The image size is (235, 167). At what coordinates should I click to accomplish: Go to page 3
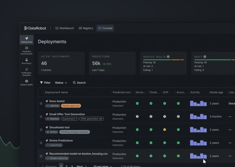pyautogui.click(x=72, y=166)
